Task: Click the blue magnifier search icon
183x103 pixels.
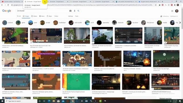Action: [78, 11]
